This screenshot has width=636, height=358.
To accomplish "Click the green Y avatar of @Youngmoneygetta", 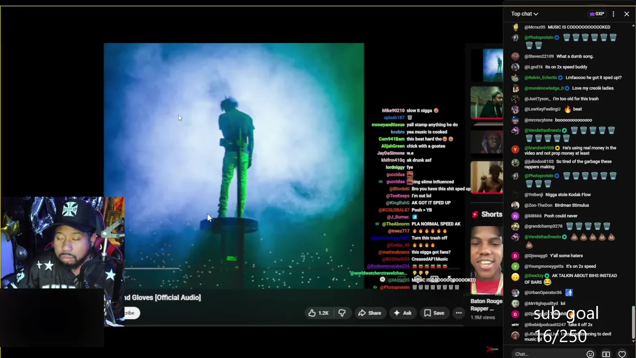I will click(x=515, y=266).
